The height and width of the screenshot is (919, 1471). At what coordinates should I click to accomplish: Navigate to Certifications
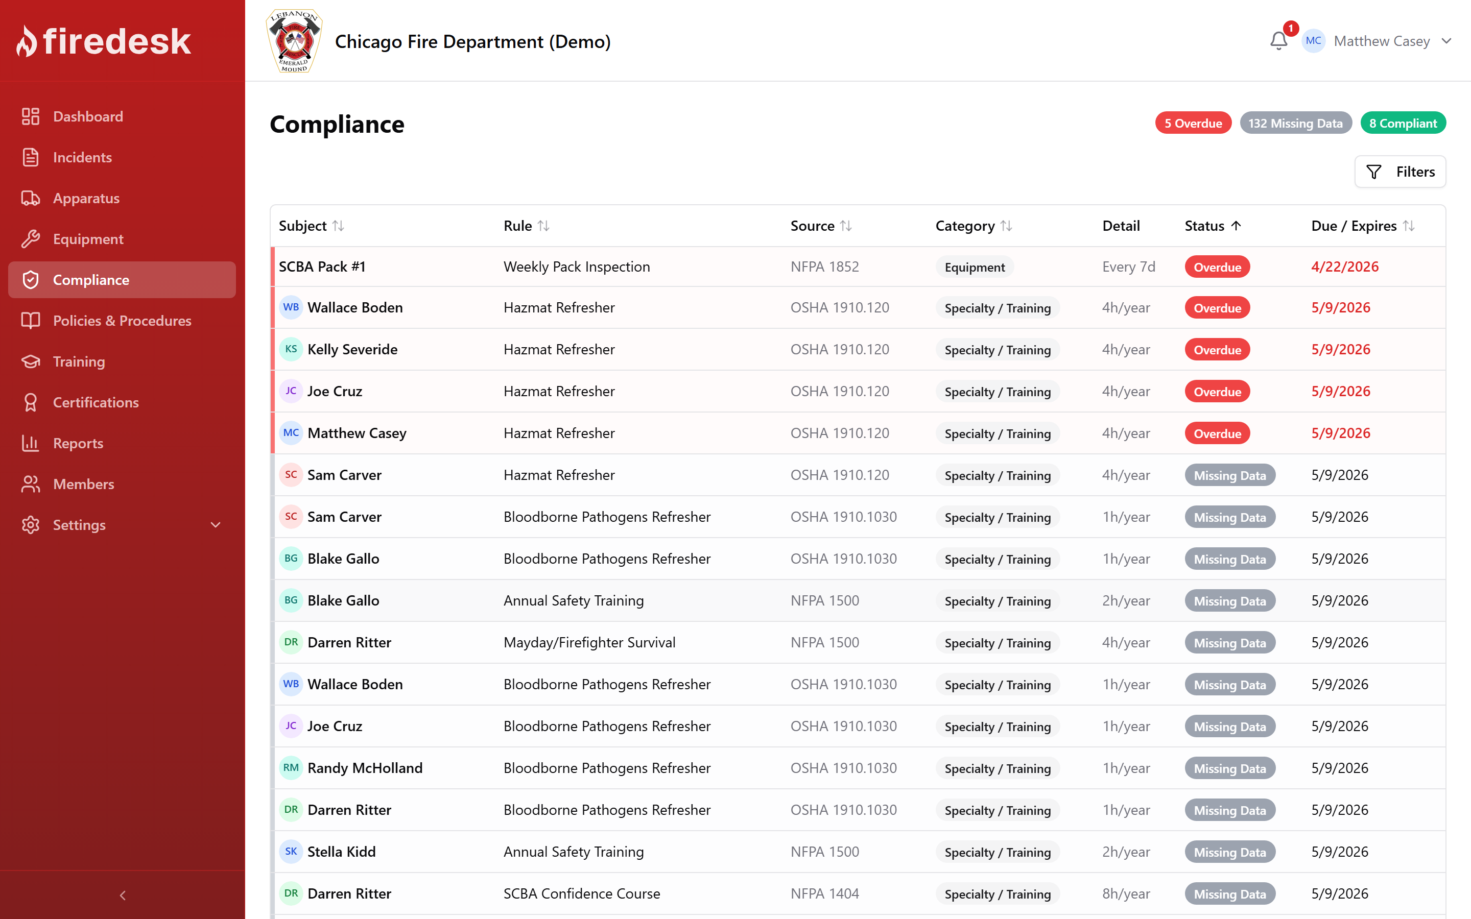pyautogui.click(x=122, y=402)
